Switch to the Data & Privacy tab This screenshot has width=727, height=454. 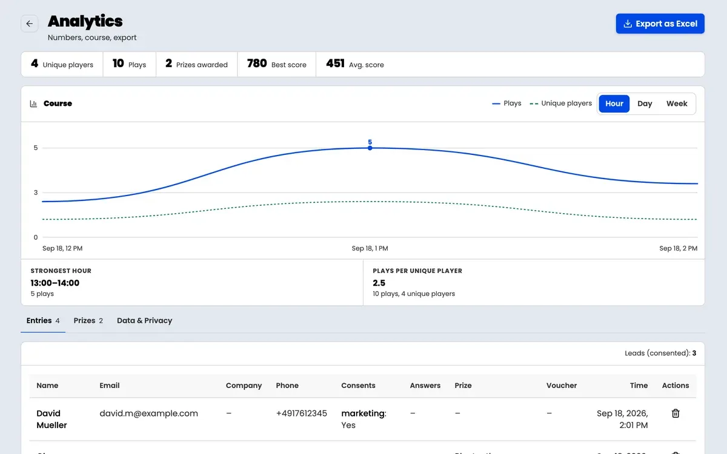pyautogui.click(x=144, y=321)
